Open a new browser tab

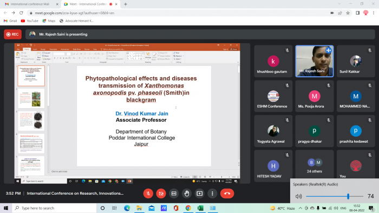click(x=126, y=4)
